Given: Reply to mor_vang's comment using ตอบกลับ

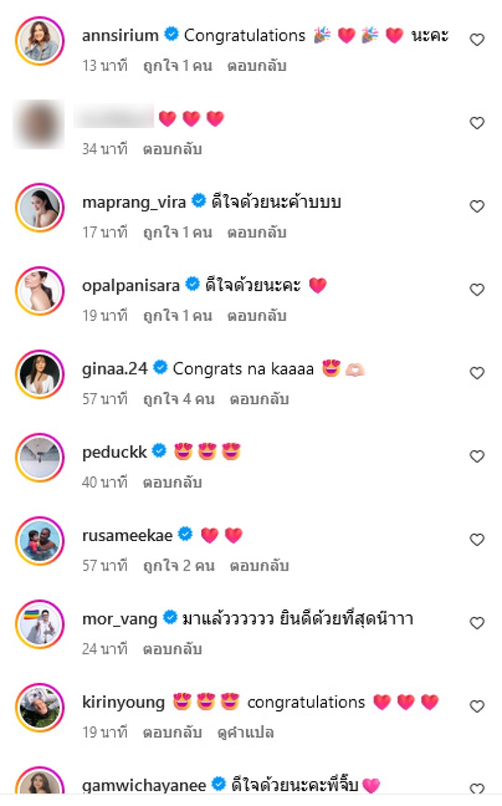Looking at the screenshot, I should coord(172,648).
